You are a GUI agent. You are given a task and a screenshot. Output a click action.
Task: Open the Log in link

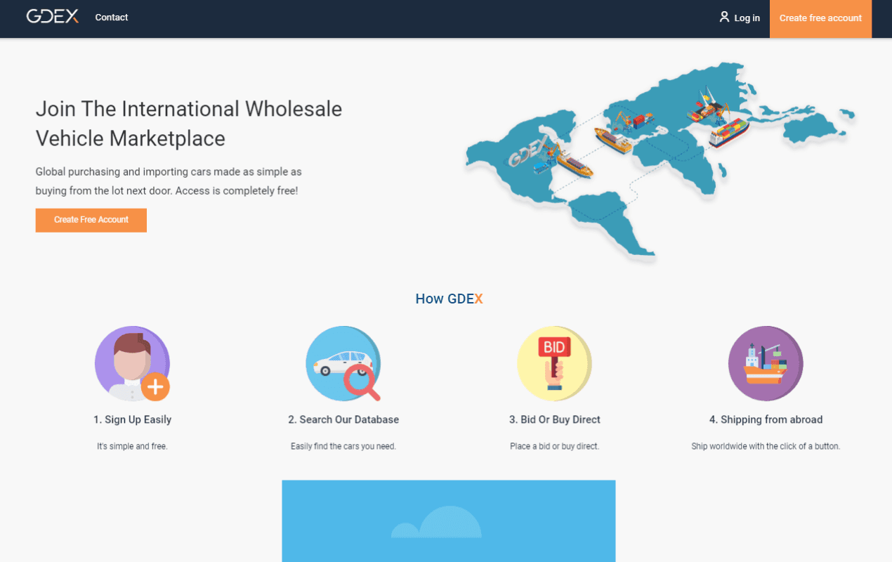click(x=747, y=18)
